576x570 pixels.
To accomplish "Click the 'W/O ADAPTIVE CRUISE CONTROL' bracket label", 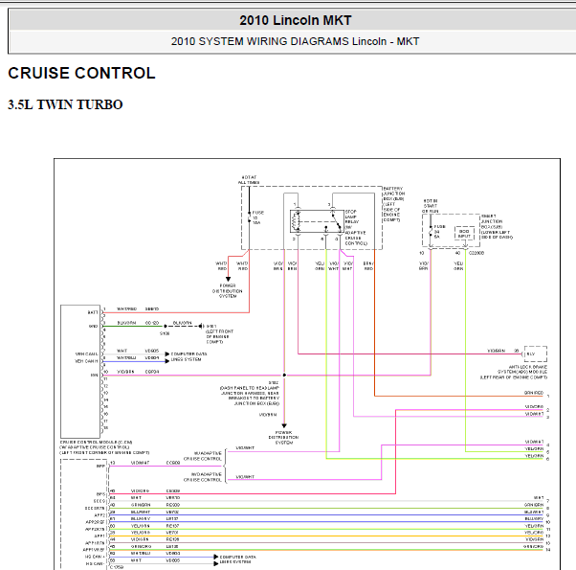I will click(x=203, y=477).
